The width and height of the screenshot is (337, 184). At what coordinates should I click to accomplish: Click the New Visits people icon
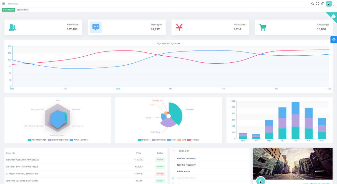[12, 27]
